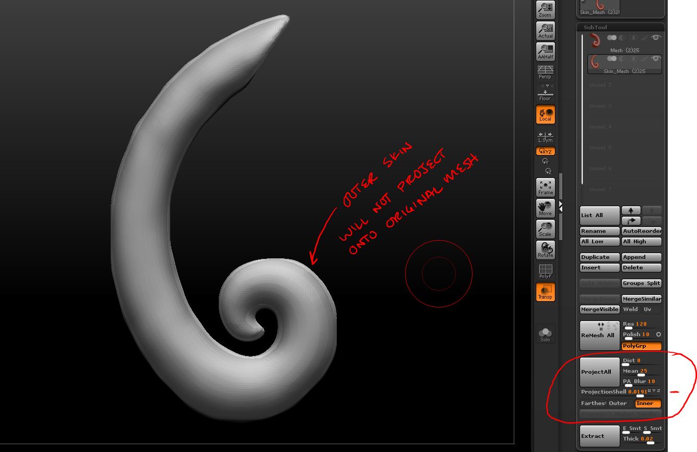
Task: Toggle L.Sym local symmetry
Action: pos(545,136)
